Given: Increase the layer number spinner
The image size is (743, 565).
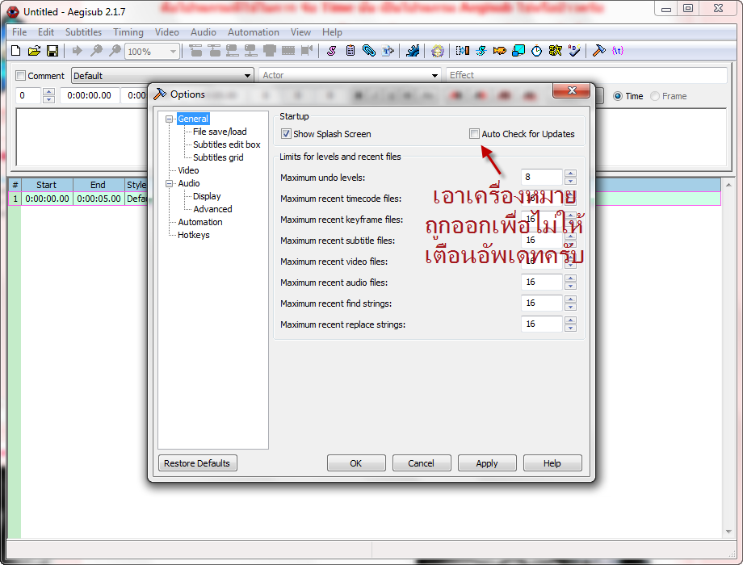Looking at the screenshot, I should click(48, 92).
